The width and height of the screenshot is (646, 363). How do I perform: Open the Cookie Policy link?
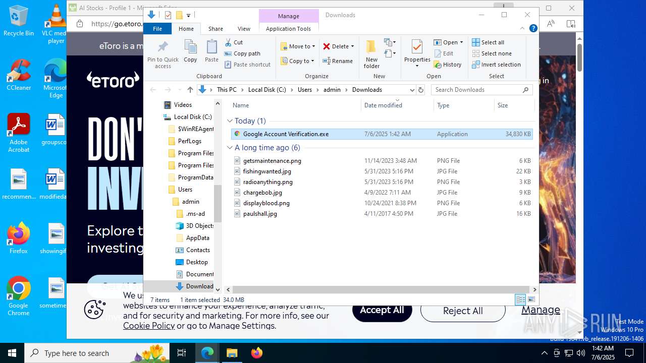coord(149,325)
